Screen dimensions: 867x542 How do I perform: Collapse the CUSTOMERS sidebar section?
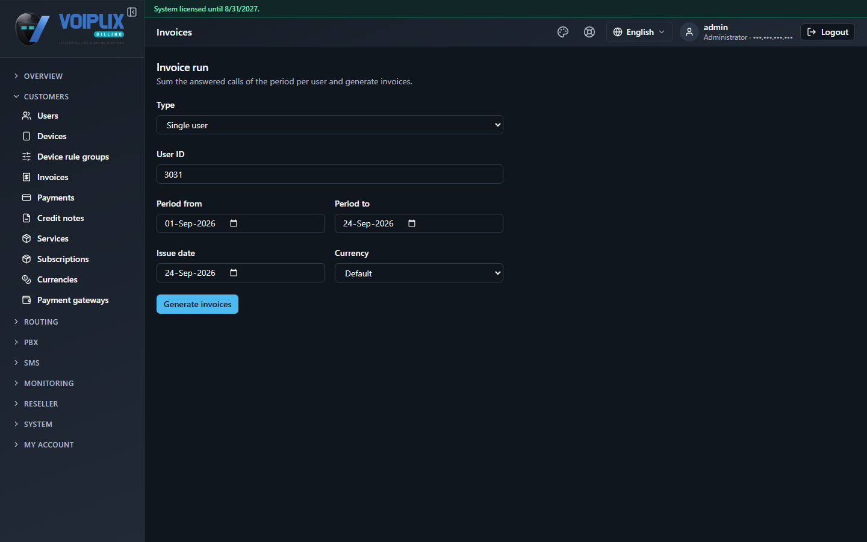click(x=46, y=97)
